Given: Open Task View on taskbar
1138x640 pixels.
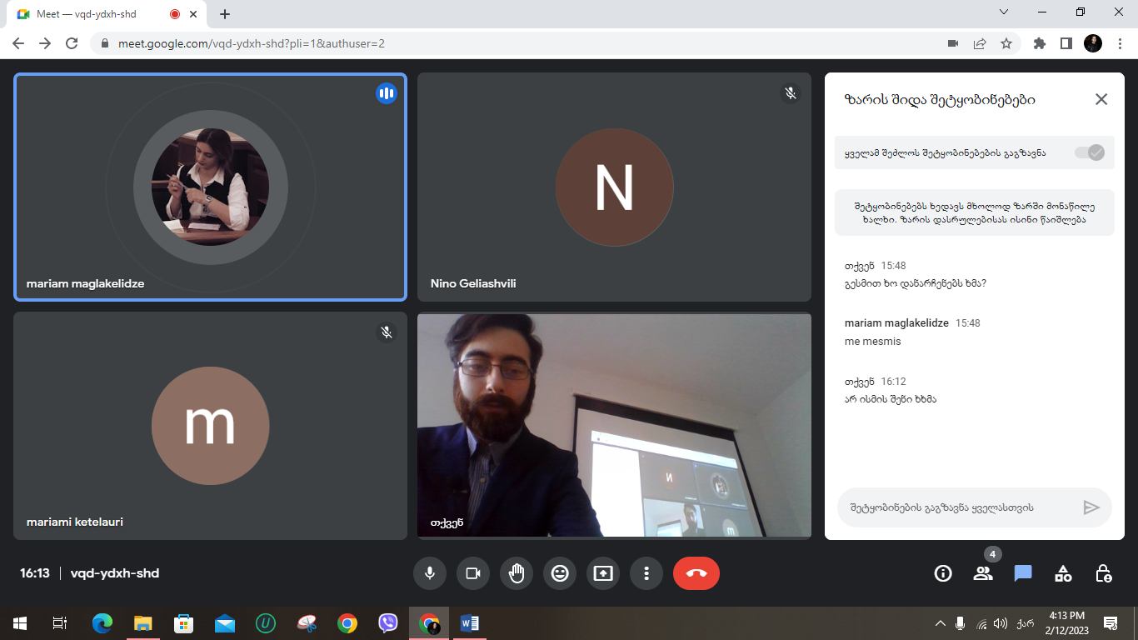Looking at the screenshot, I should click(x=60, y=623).
